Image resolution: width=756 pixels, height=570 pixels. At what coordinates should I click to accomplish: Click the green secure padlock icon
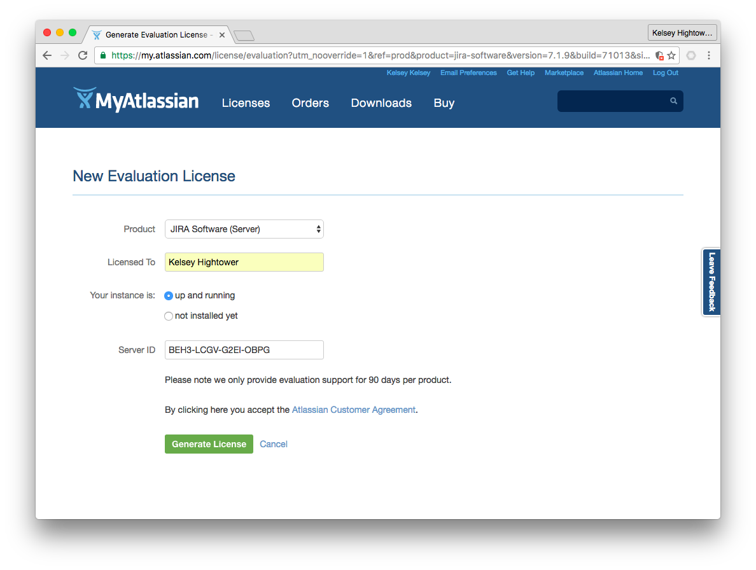pyautogui.click(x=102, y=55)
